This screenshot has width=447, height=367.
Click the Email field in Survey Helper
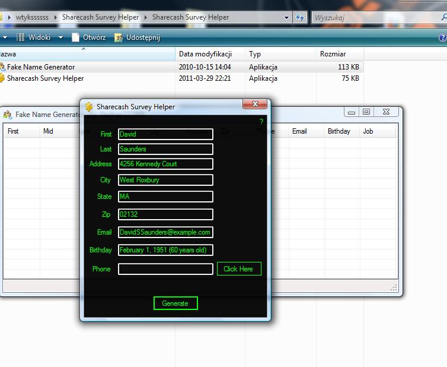tap(165, 232)
